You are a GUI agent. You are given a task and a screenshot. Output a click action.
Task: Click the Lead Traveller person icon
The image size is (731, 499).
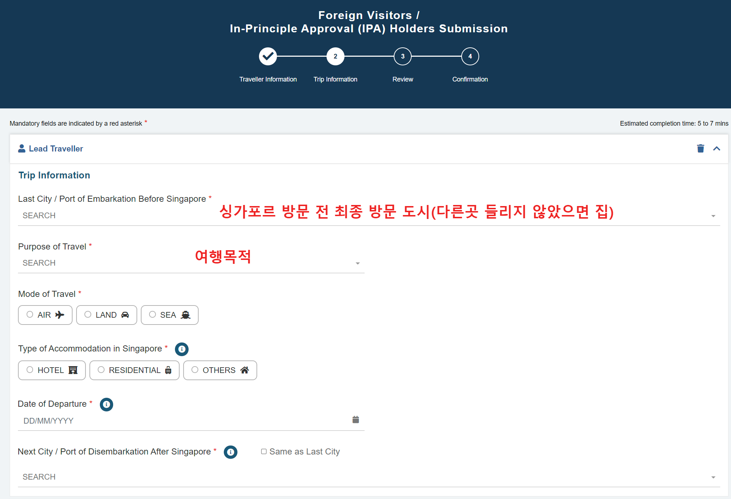22,149
